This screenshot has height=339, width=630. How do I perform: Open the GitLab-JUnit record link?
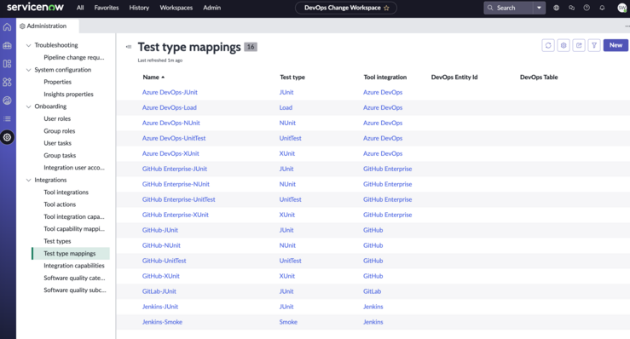[x=159, y=291]
